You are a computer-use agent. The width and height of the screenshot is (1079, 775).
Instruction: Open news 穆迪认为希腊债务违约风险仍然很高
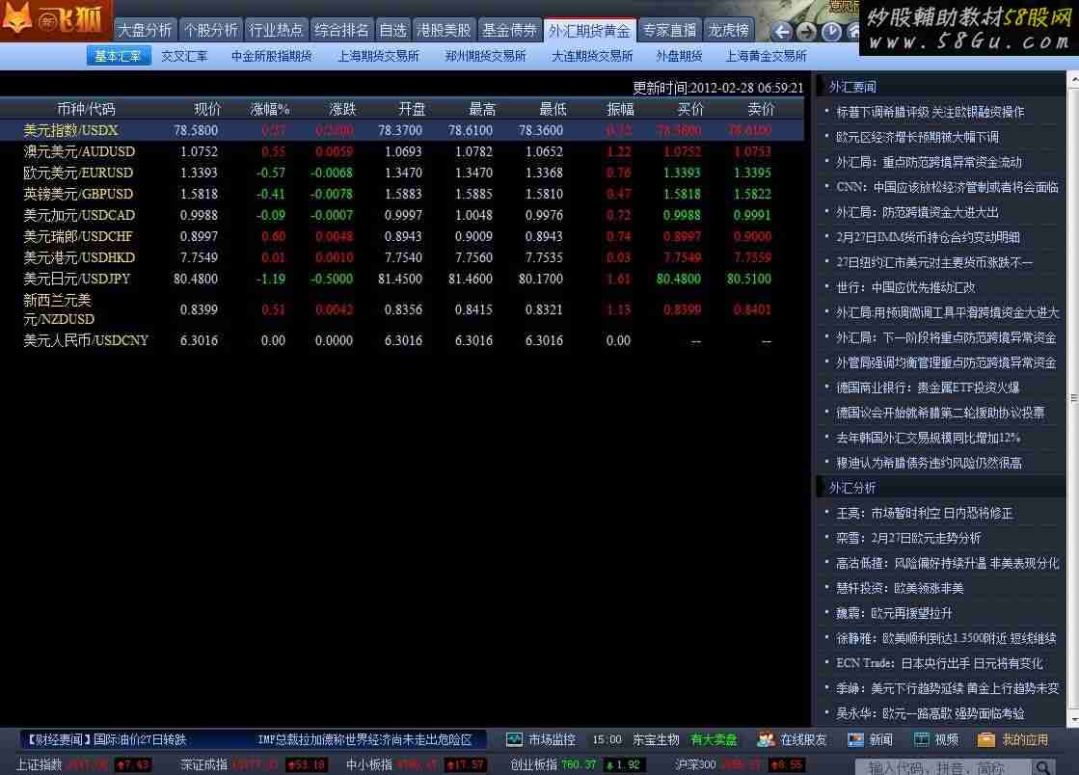click(x=929, y=463)
